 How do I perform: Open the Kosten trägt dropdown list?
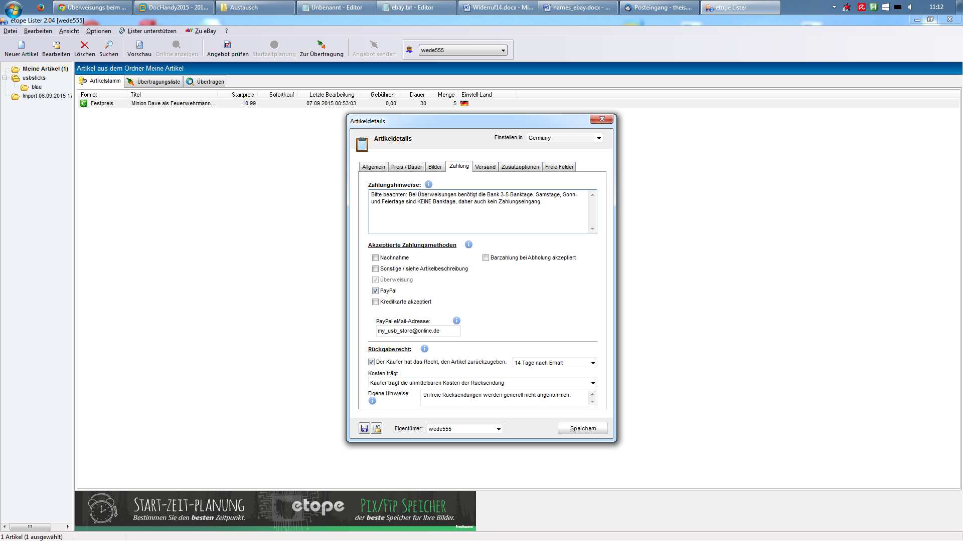[592, 383]
